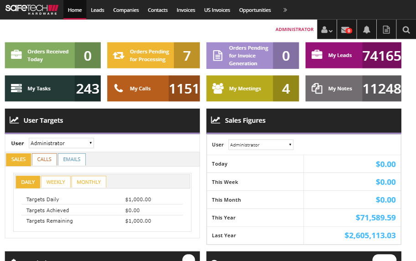Open the Sales Figures user dropdown
416x261 pixels.
click(261, 145)
